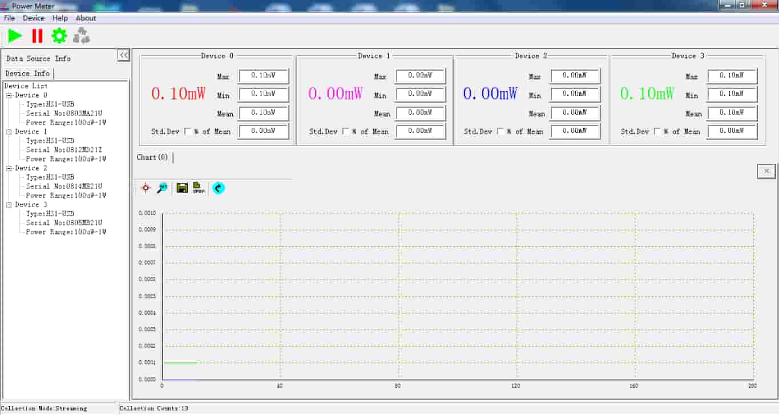This screenshot has height=415, width=779.
Task: Start data collection with green play button
Action: click(x=15, y=36)
